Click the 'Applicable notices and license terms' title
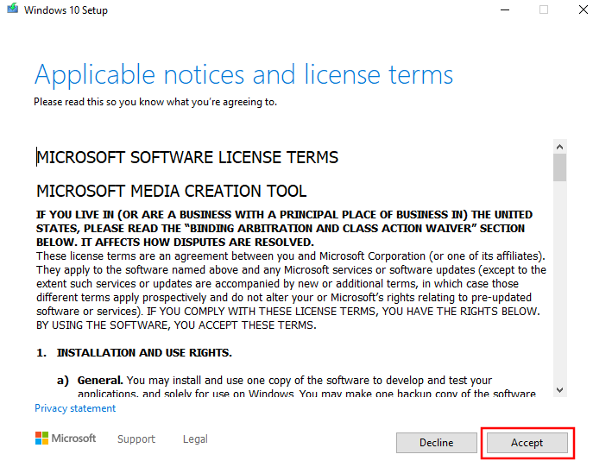The width and height of the screenshot is (593, 467). tap(244, 75)
